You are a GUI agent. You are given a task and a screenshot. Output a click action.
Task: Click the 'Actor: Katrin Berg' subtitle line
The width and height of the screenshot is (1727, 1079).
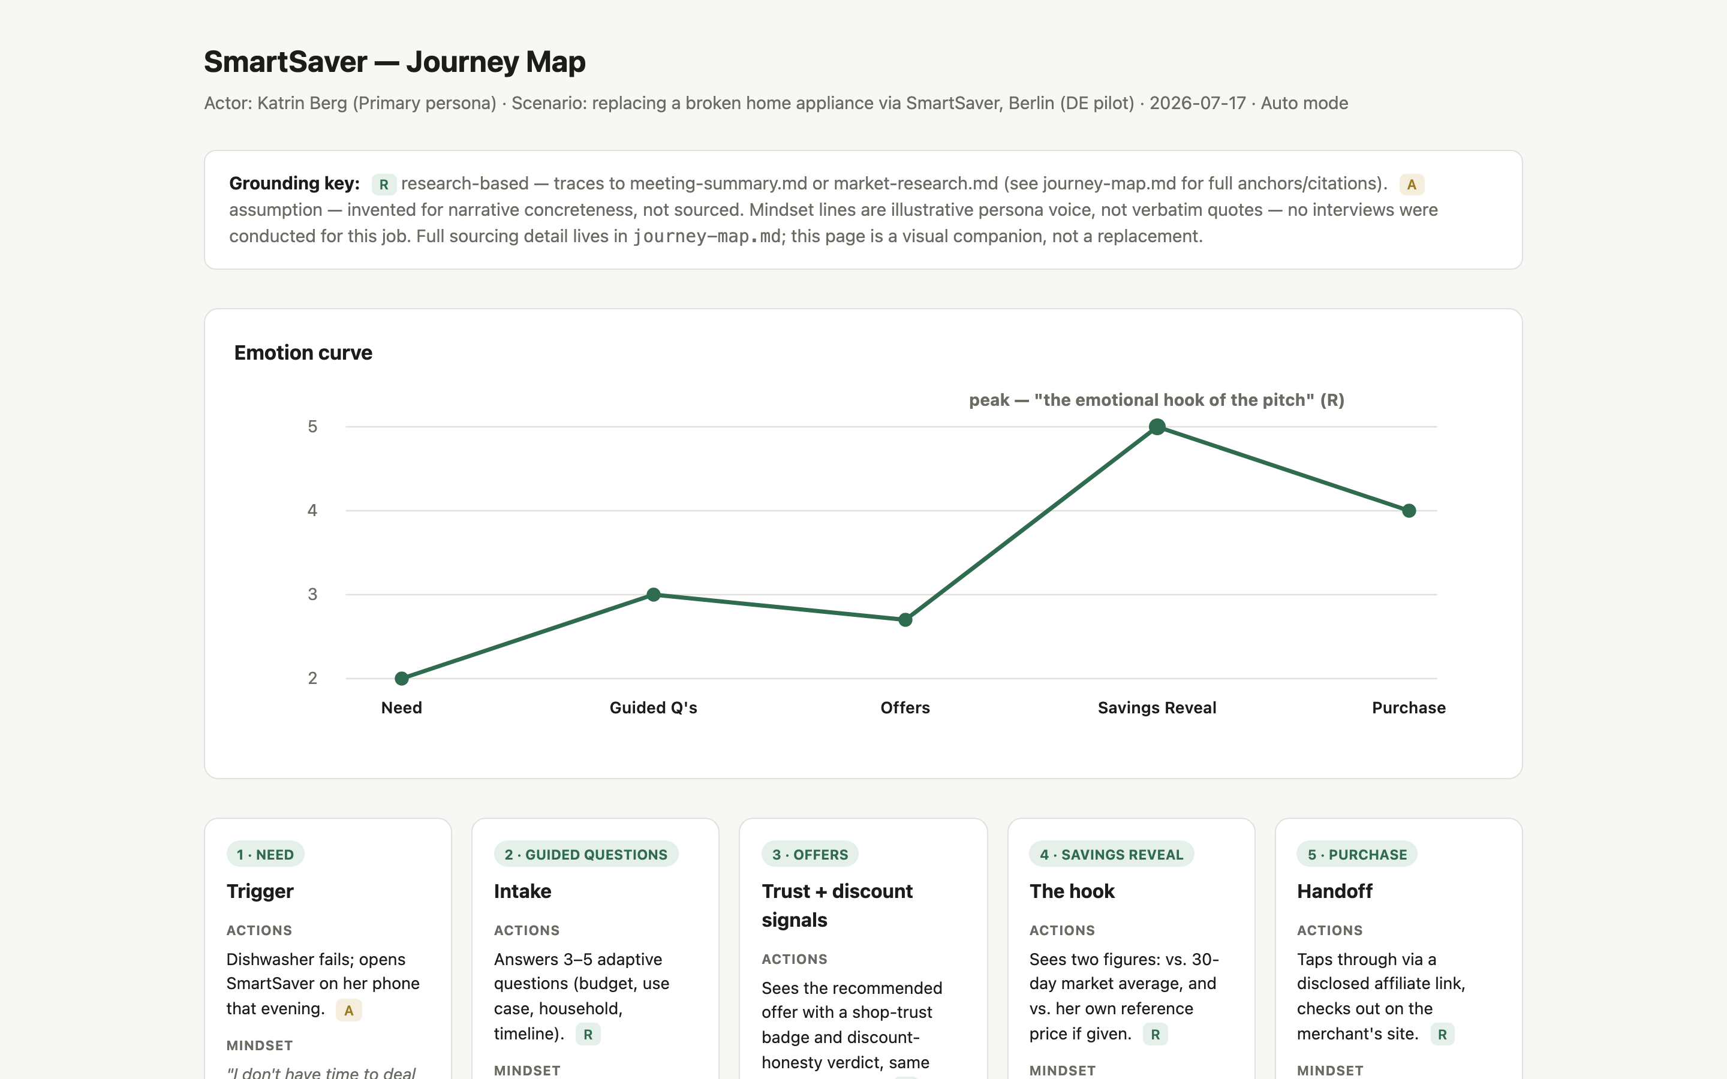click(776, 104)
